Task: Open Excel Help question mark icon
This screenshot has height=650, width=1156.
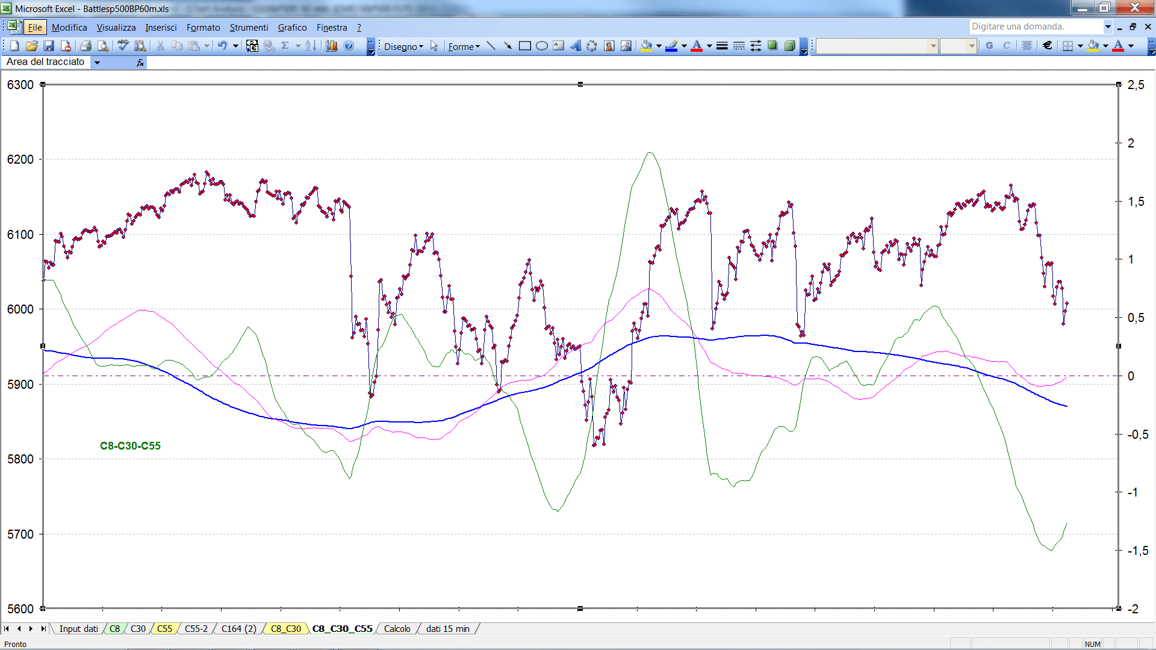Action: pyautogui.click(x=349, y=46)
